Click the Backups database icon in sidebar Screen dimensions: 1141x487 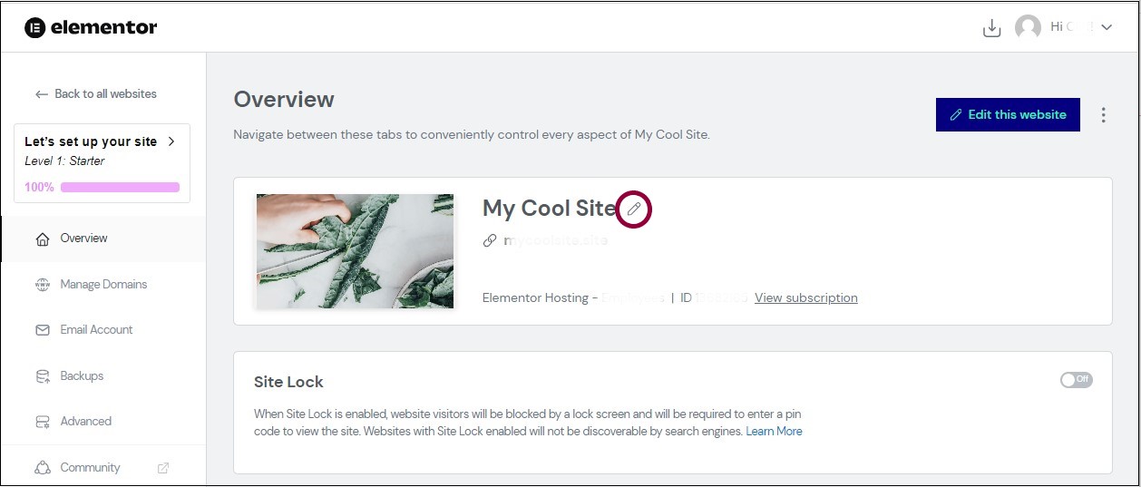point(42,375)
